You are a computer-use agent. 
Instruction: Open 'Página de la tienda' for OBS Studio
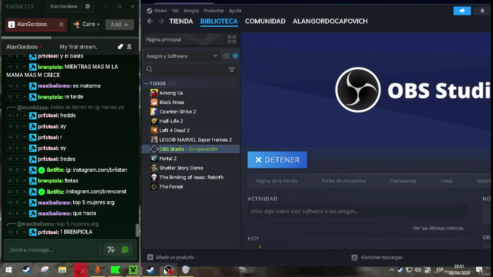pos(276,181)
